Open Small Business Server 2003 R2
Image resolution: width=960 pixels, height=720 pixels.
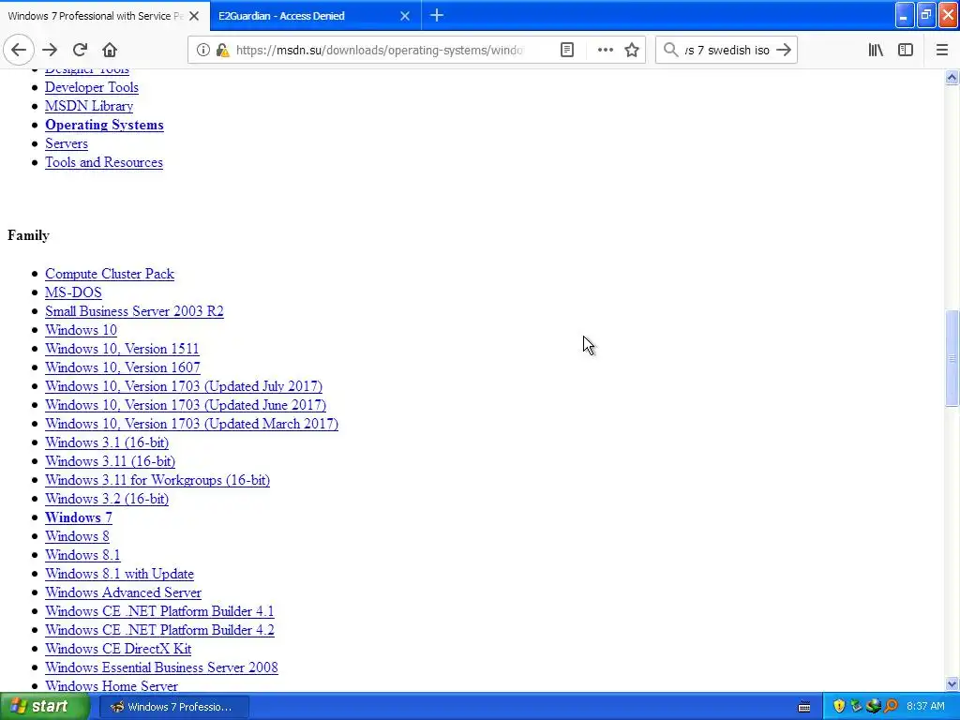tap(135, 311)
